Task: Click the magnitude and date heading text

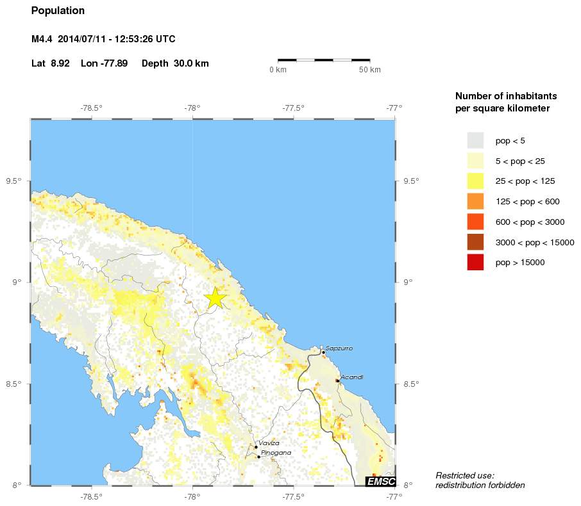Action: [x=103, y=39]
